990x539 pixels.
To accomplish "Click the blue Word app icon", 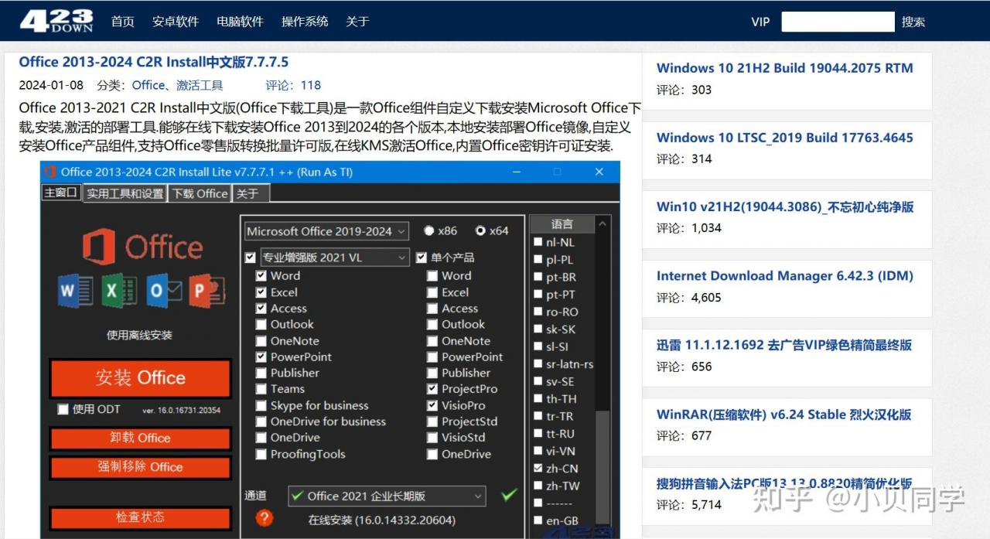I will click(74, 291).
